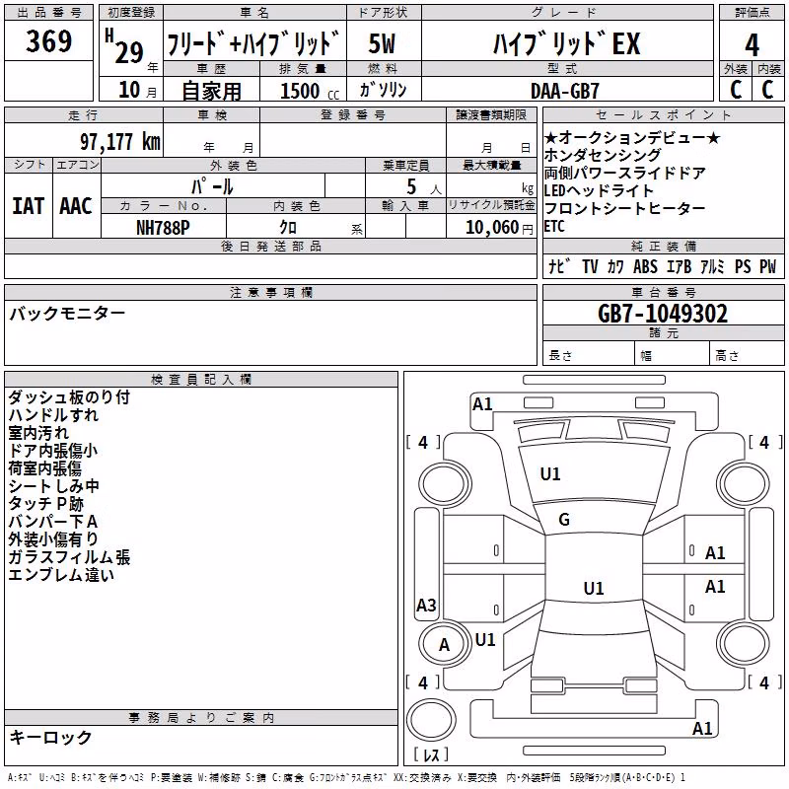
Task: Click the U1 mark on the roof
Action: [594, 588]
